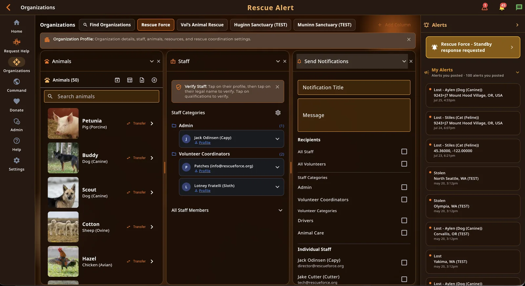The height and width of the screenshot is (286, 525).
Task: Click the export animals document icon
Action: click(x=142, y=80)
